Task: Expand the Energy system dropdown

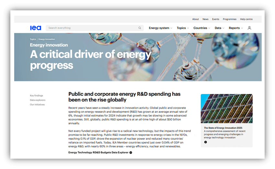Action: [160, 28]
